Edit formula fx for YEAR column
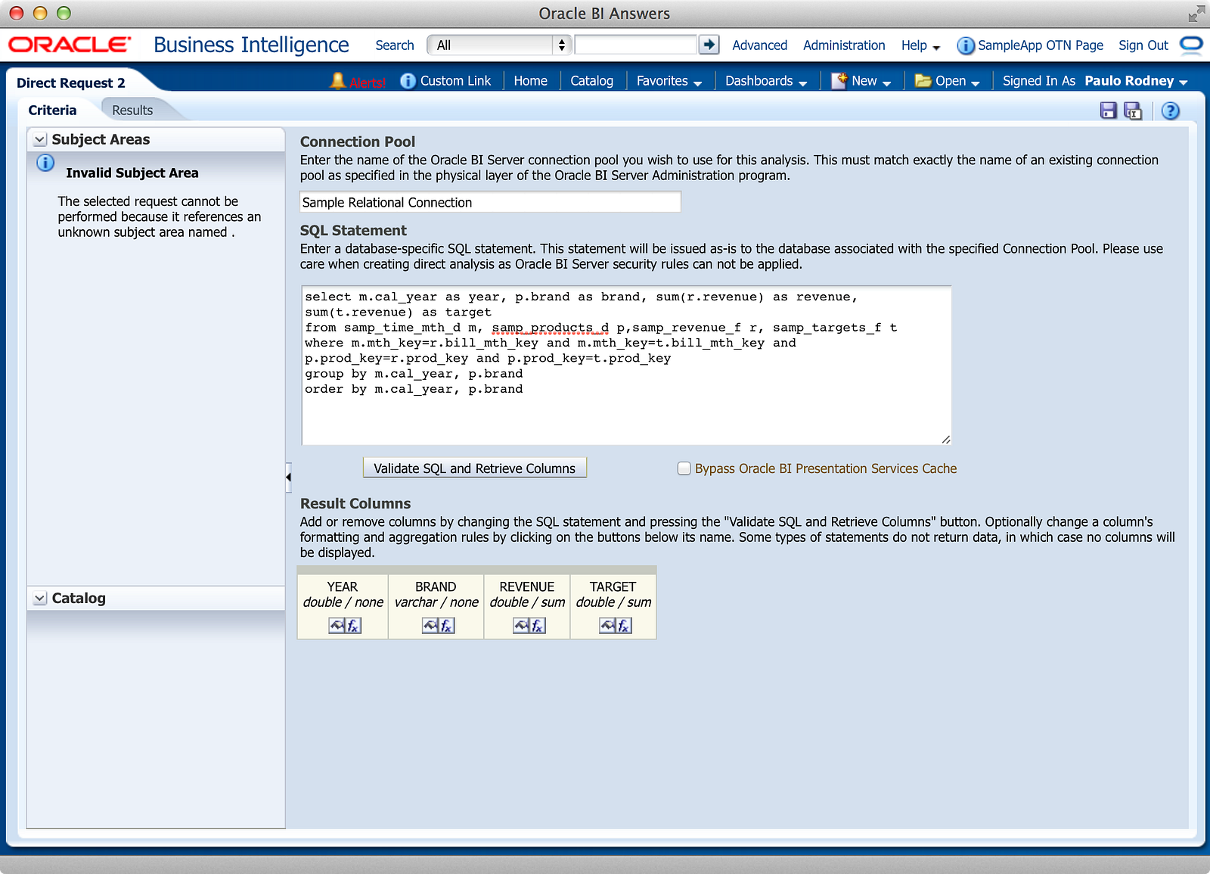Viewport: 1210px width, 874px height. point(353,626)
